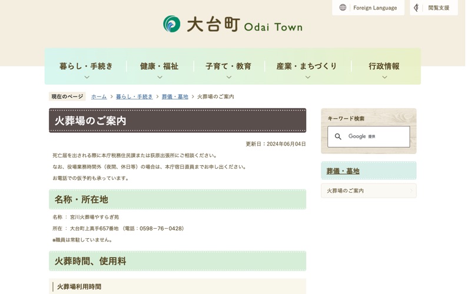Viewport: 471px width, 294px height.
Task: Click the 火葬時間、使用料 section heading
Action: pyautogui.click(x=178, y=261)
